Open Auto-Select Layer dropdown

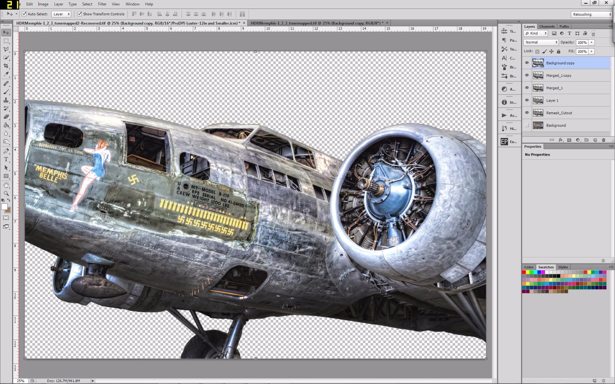click(x=61, y=14)
